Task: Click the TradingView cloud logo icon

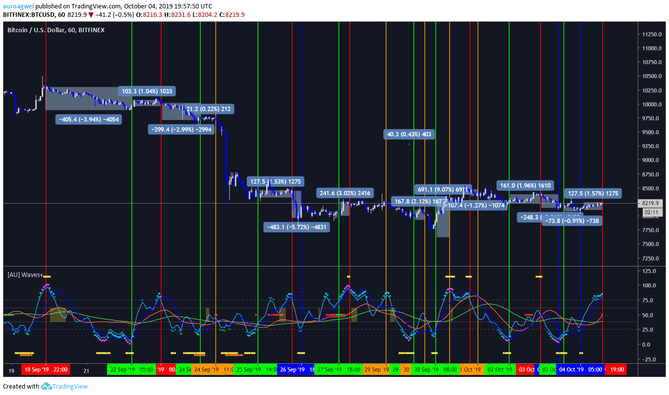Action: [47, 386]
